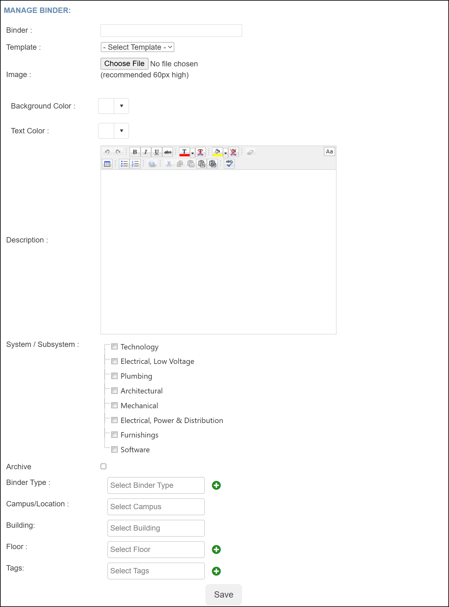Add new Binder Type with plus icon

click(x=216, y=485)
